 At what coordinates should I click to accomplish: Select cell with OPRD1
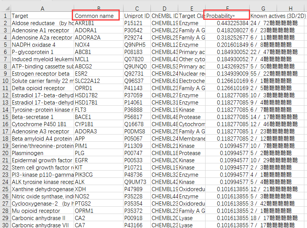pyautogui.click(x=98, y=88)
